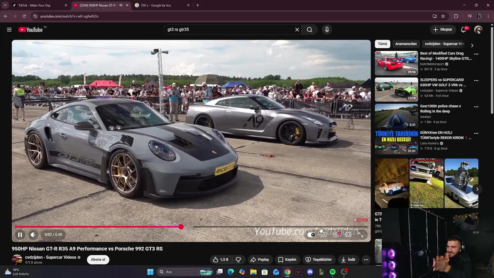Open SLEEPERS vs SUPERCARS video thumbnail
This screenshot has width=494, height=278.
tap(396, 90)
